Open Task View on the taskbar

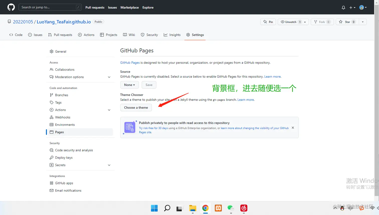tap(179, 208)
